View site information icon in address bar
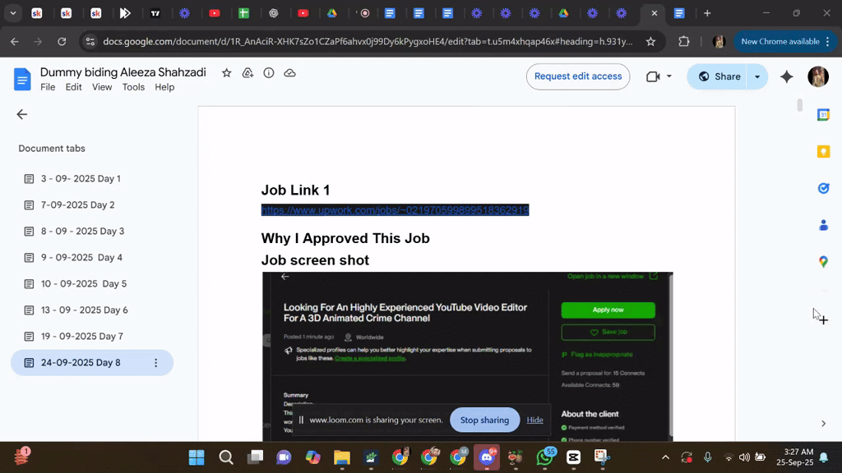This screenshot has height=473, width=842. [x=90, y=41]
